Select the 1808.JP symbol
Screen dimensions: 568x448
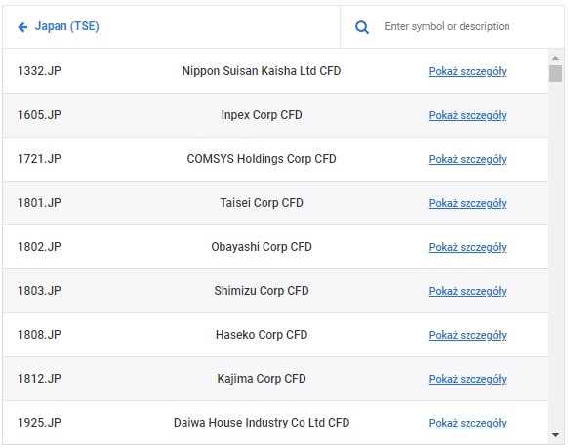(x=39, y=335)
